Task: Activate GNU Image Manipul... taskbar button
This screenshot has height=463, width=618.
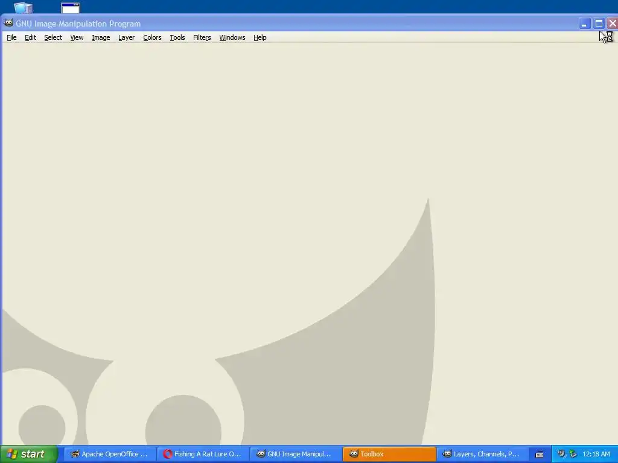Action: coord(296,454)
